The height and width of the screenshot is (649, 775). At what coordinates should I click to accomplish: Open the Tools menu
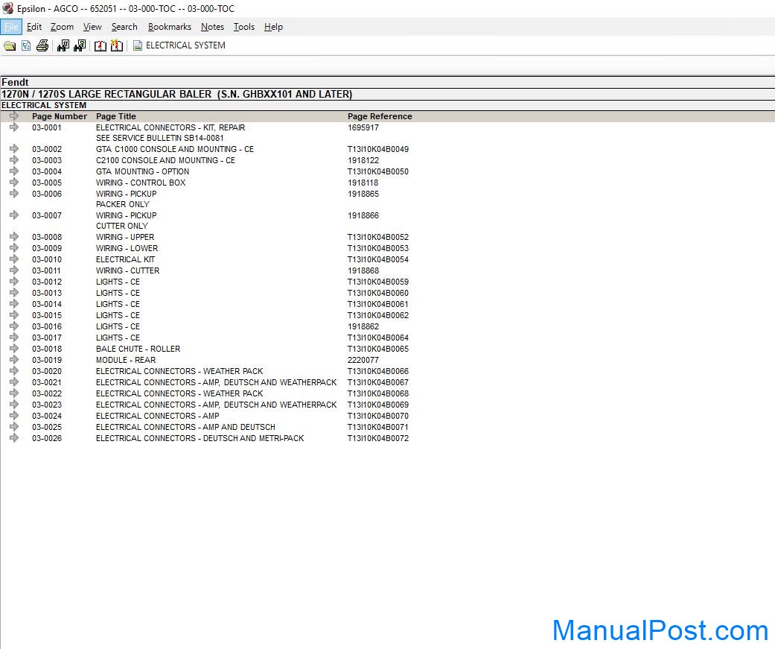(244, 27)
